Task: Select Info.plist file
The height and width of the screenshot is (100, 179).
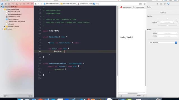Action: (x=11, y=24)
